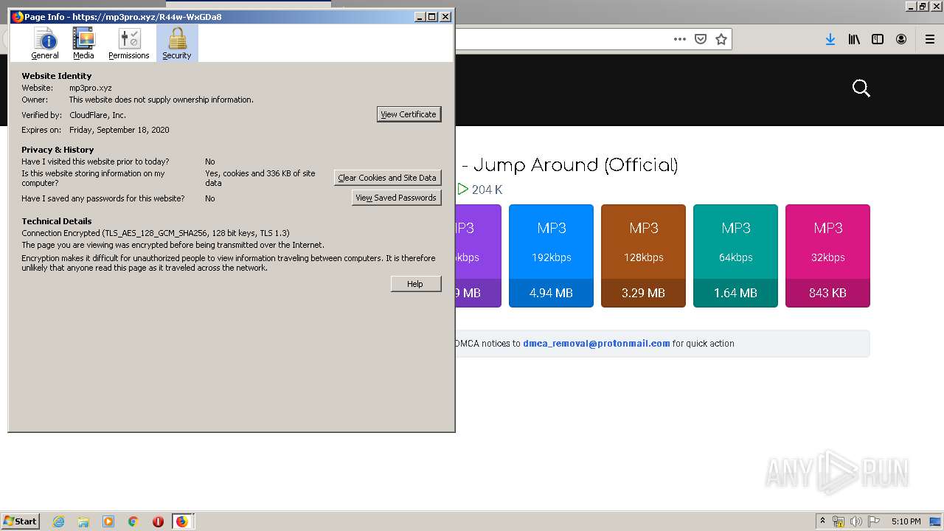Click the mp3pro.xyz website value
944x531 pixels.
(91, 88)
